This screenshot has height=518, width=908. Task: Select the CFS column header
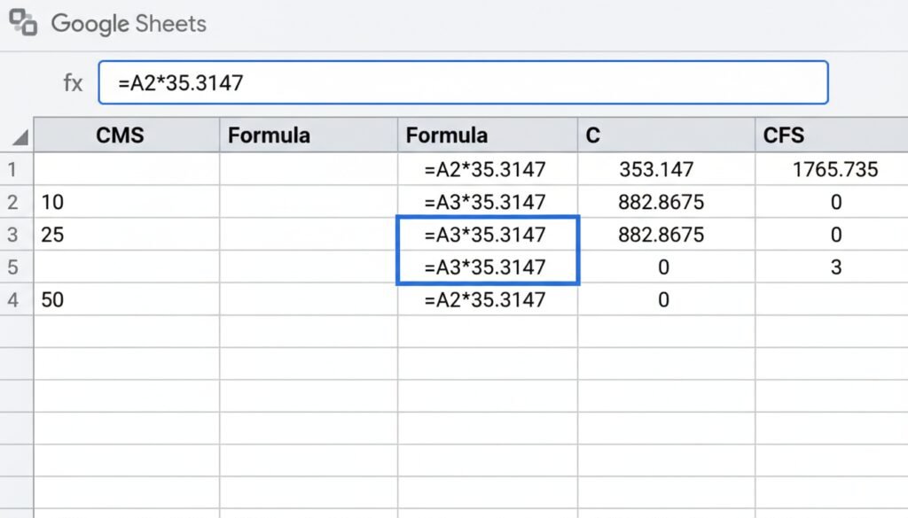832,135
